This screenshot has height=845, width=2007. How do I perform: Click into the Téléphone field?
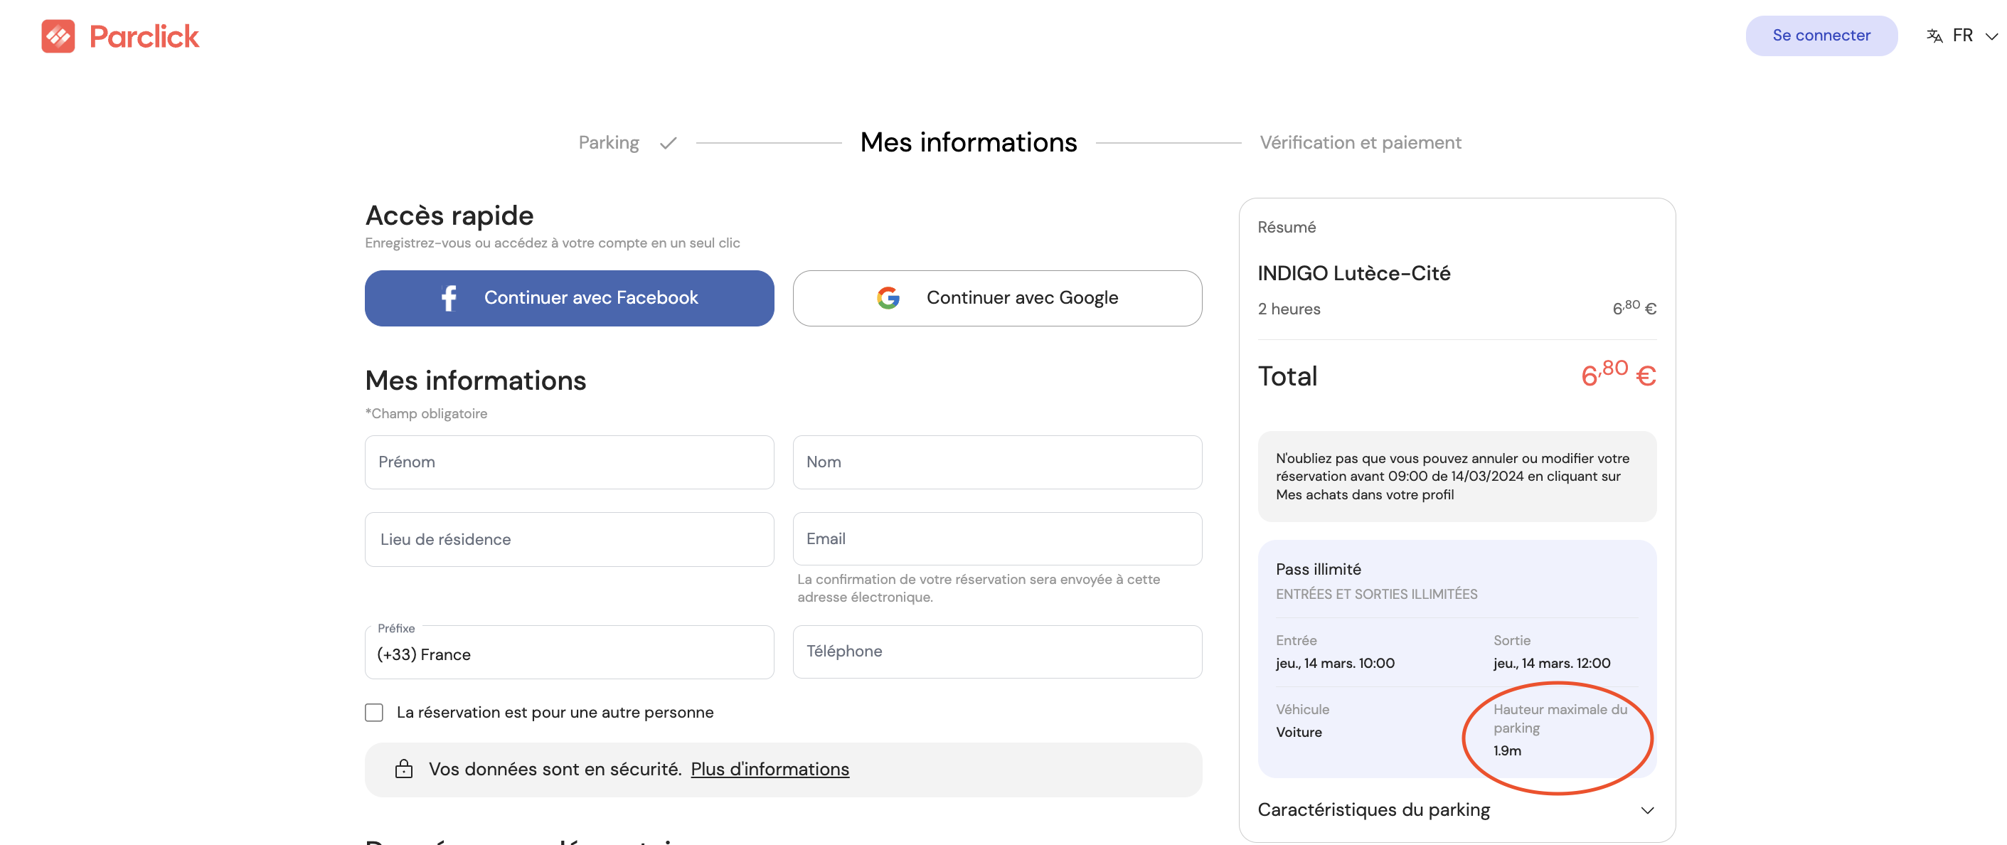996,652
